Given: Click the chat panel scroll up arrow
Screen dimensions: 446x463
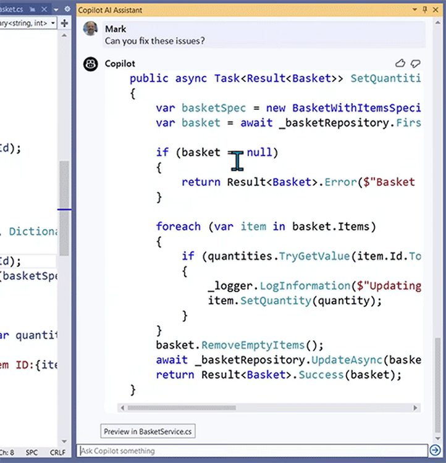Looking at the screenshot, I should point(438,23).
